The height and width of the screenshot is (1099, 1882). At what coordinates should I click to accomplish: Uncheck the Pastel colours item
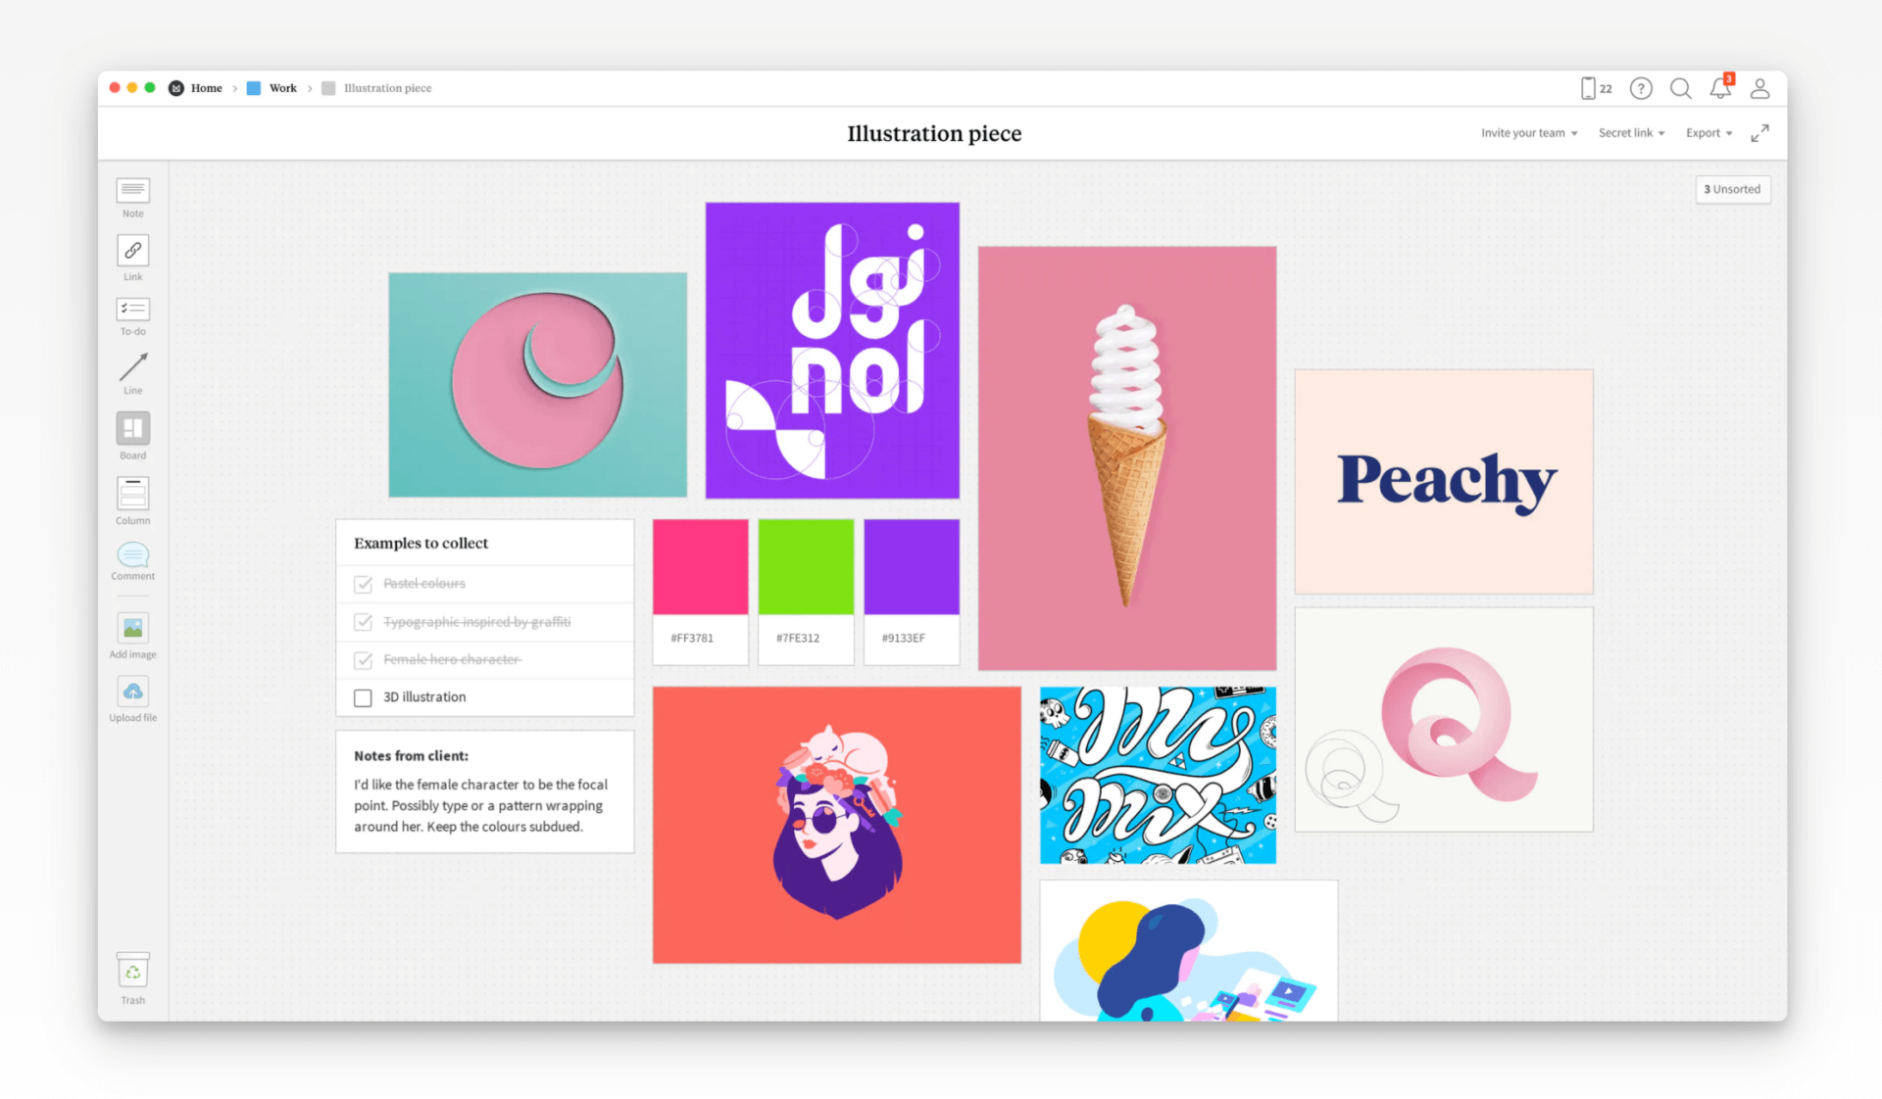[364, 584]
